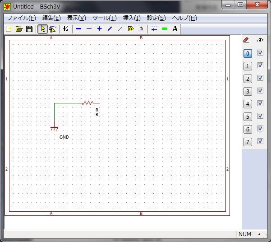Pick the dashed line tool
The height and width of the screenshot is (242, 271).
tap(154, 29)
